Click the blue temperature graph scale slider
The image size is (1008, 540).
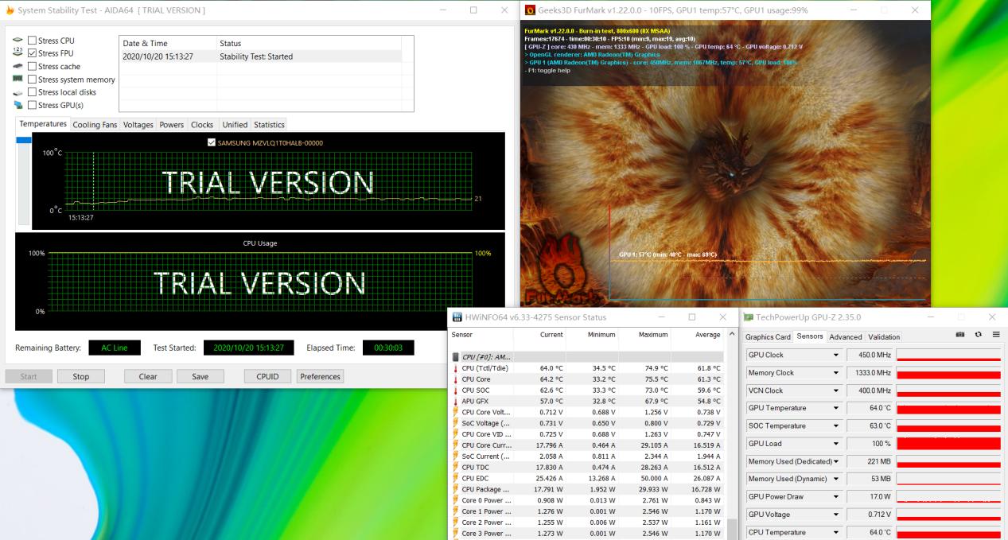pyautogui.click(x=23, y=141)
